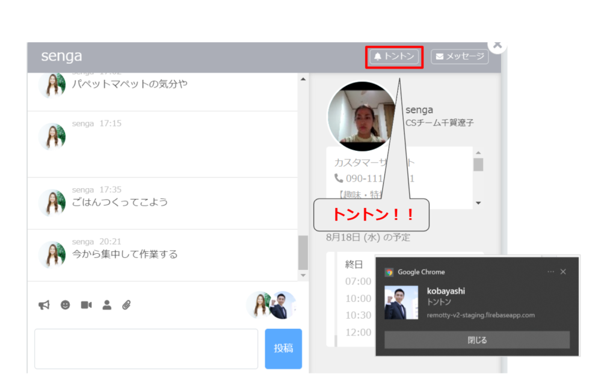Image resolution: width=616 pixels, height=389 pixels.
Task: Click the senga title in header
Action: pos(62,56)
